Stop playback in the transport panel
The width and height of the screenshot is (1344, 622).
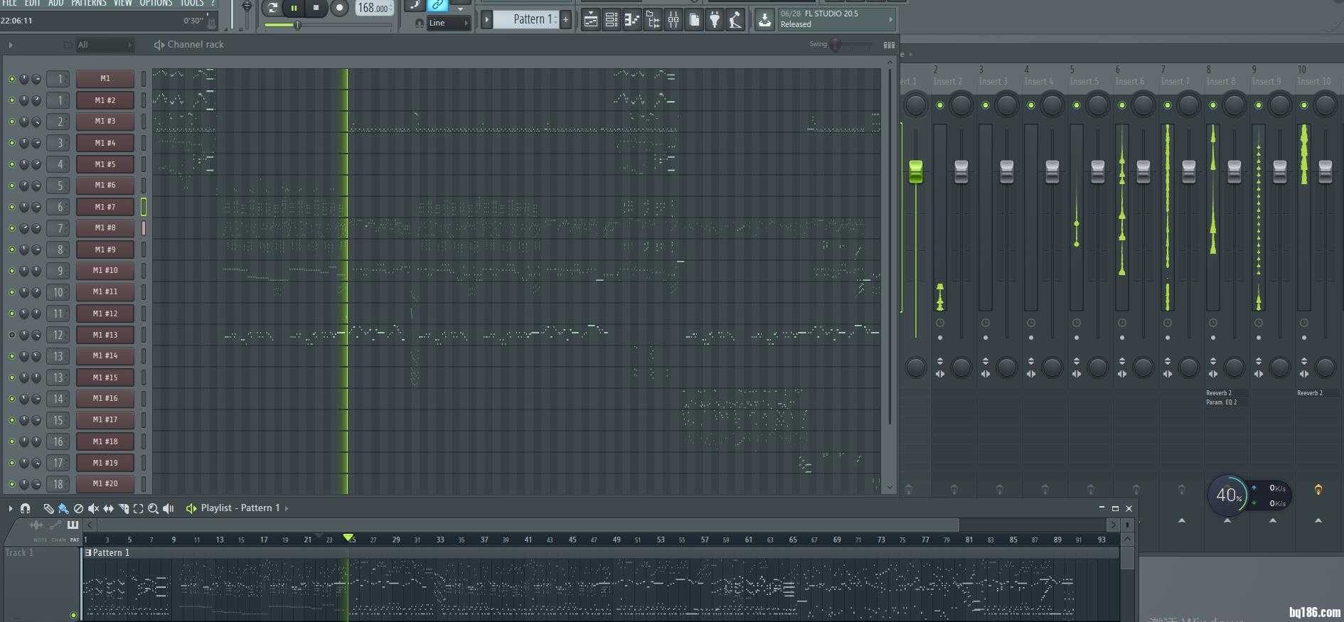pos(316,8)
